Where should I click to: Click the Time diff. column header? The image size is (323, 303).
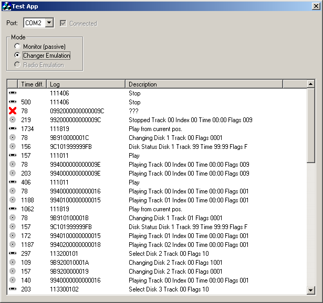point(32,84)
